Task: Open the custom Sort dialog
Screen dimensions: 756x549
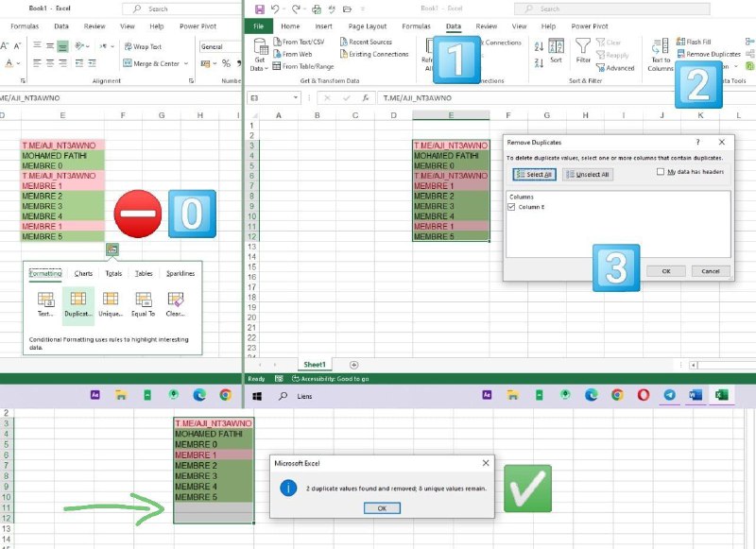Action: (556, 51)
